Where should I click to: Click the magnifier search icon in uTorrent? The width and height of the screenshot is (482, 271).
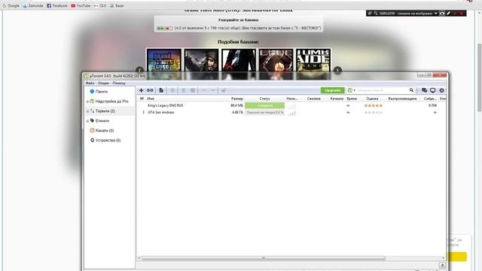411,90
